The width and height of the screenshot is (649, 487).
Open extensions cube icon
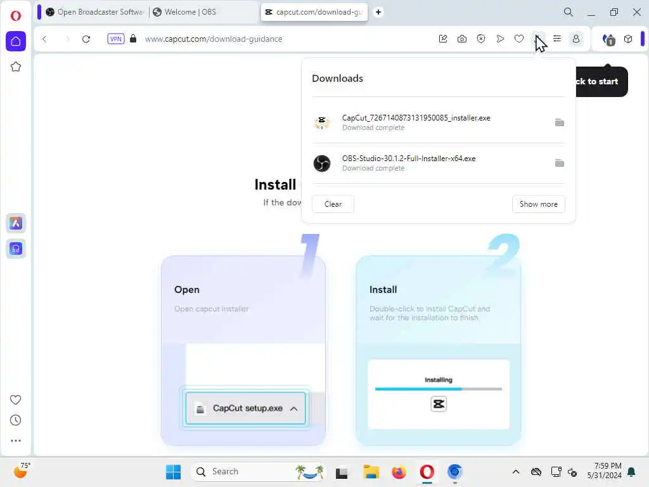coord(628,39)
